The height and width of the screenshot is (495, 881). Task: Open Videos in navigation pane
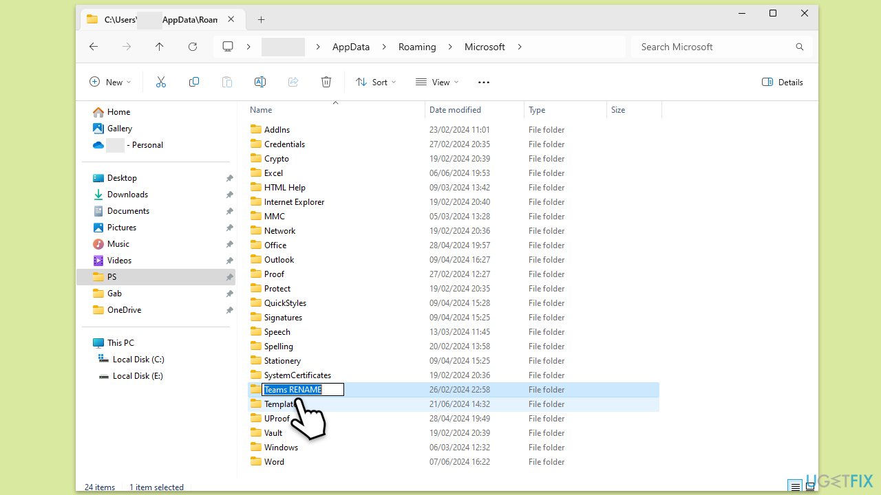click(119, 261)
